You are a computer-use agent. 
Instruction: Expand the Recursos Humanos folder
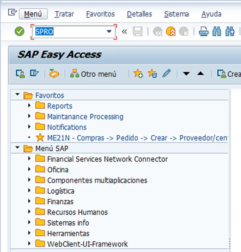tap(29, 212)
